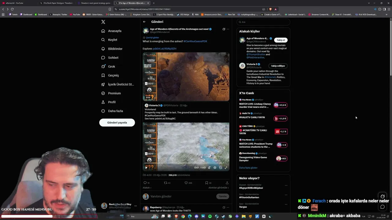Open the pdxint.at/4bNp9ZH link
392x220 pixels.
click(164, 49)
